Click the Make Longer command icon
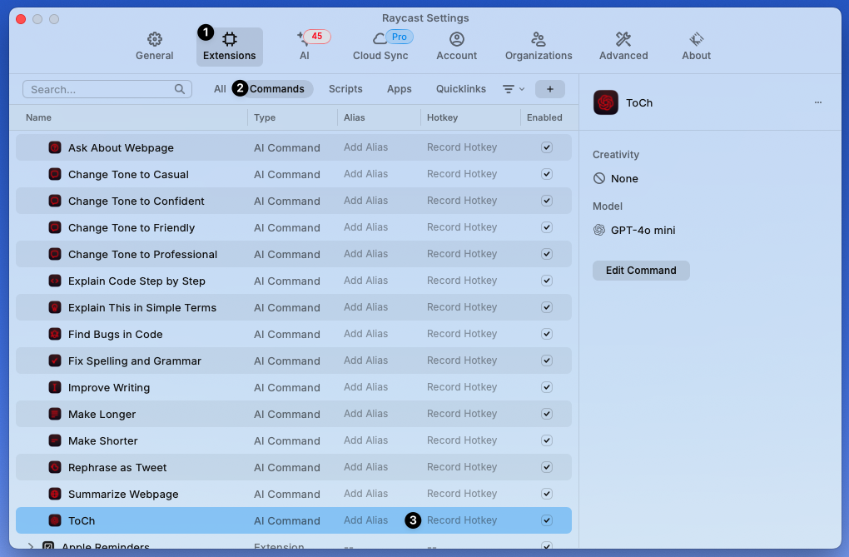Screen dimensions: 849x557 55,414
